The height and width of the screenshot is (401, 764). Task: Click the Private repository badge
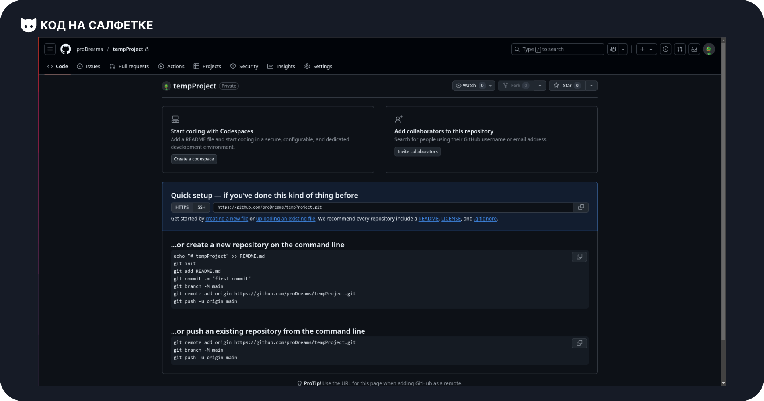click(229, 86)
